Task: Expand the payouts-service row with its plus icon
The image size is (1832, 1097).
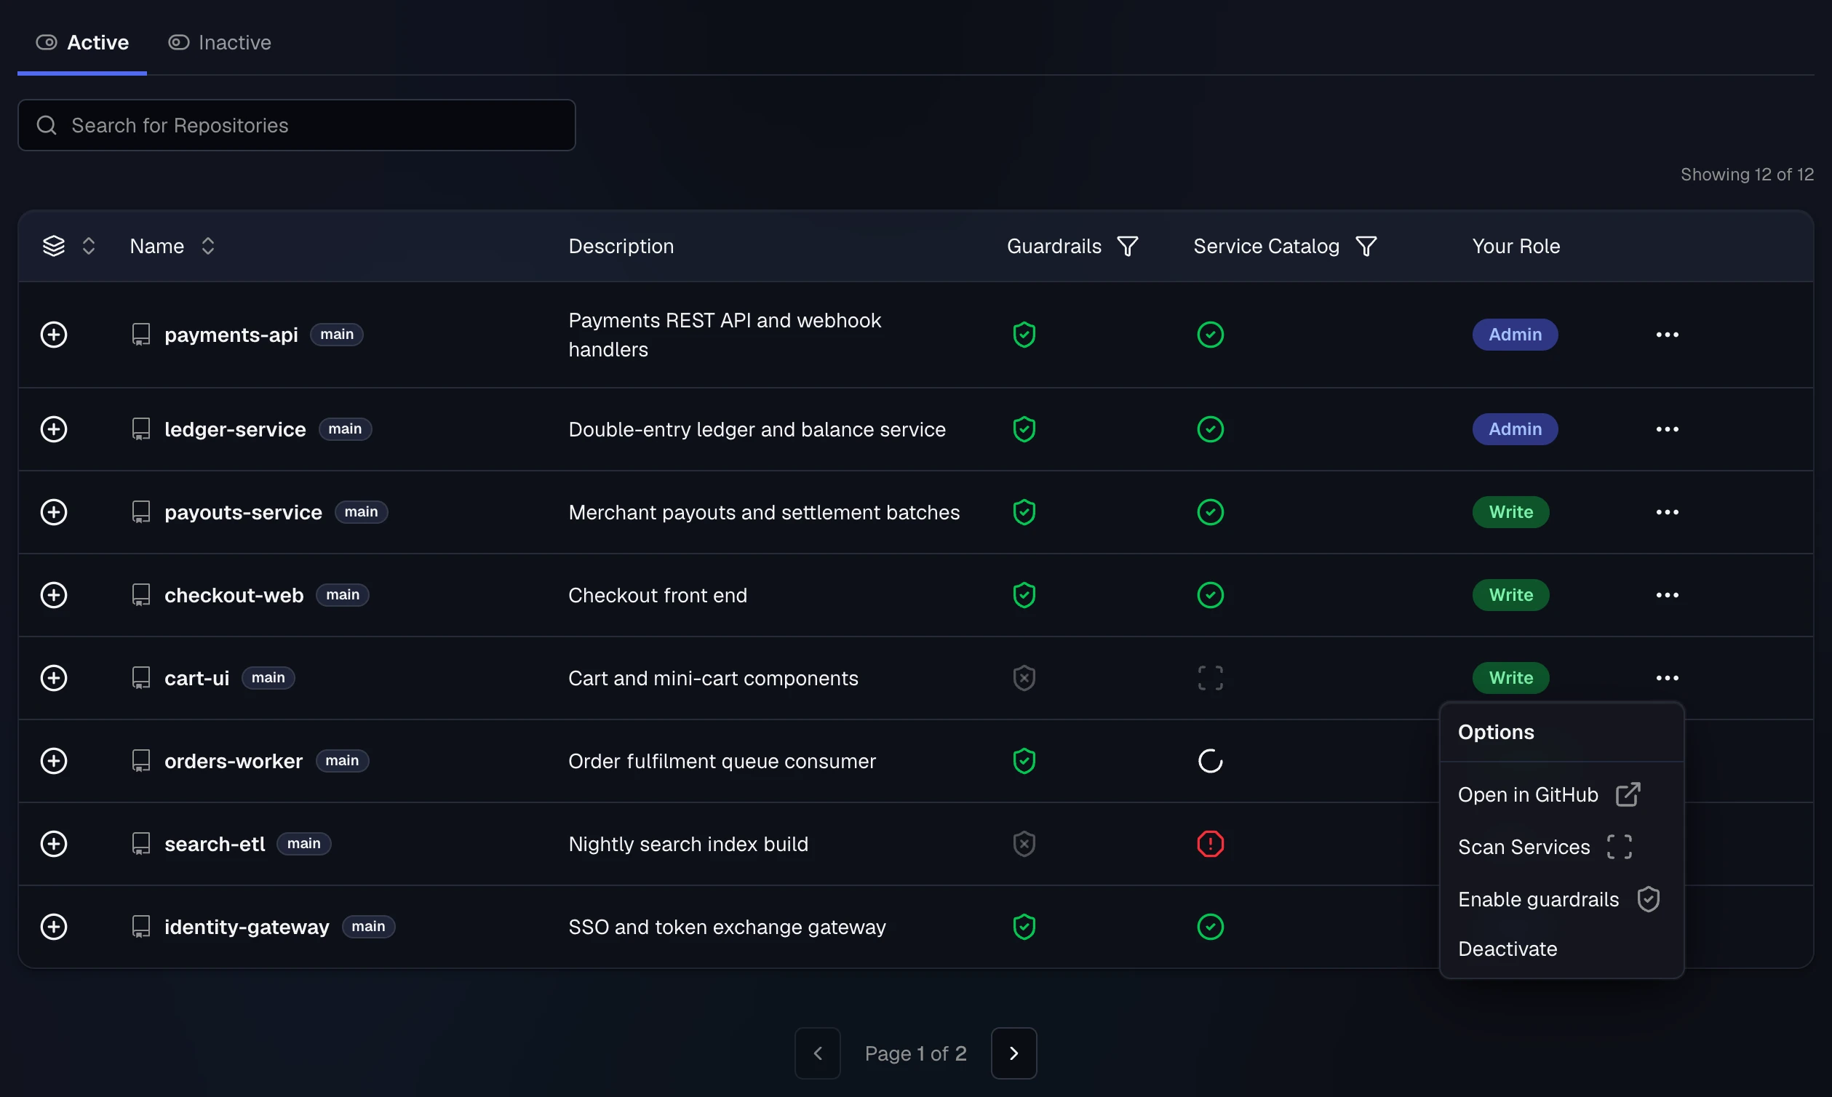Action: pos(53,511)
